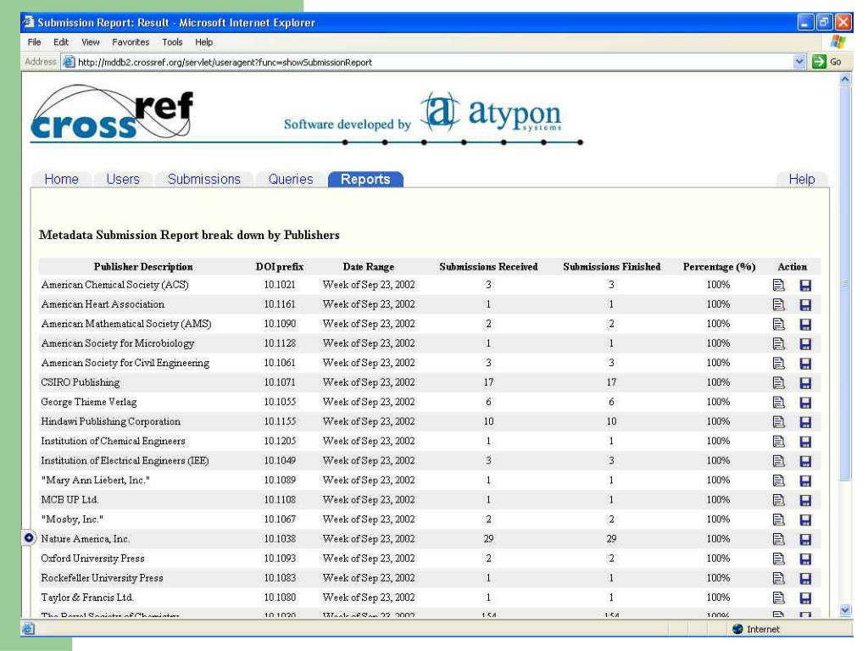Click the save icon for George Thieme Verlag

805,403
